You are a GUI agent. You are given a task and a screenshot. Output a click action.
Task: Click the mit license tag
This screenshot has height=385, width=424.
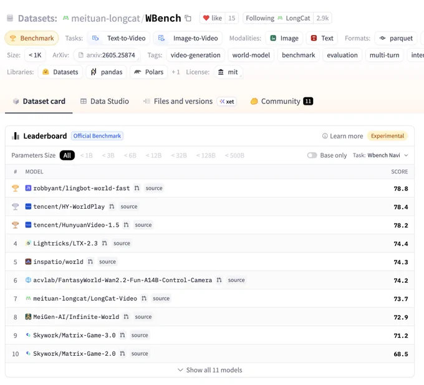(x=228, y=72)
